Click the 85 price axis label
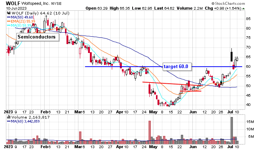This screenshot has height=150, width=260. (248, 19)
